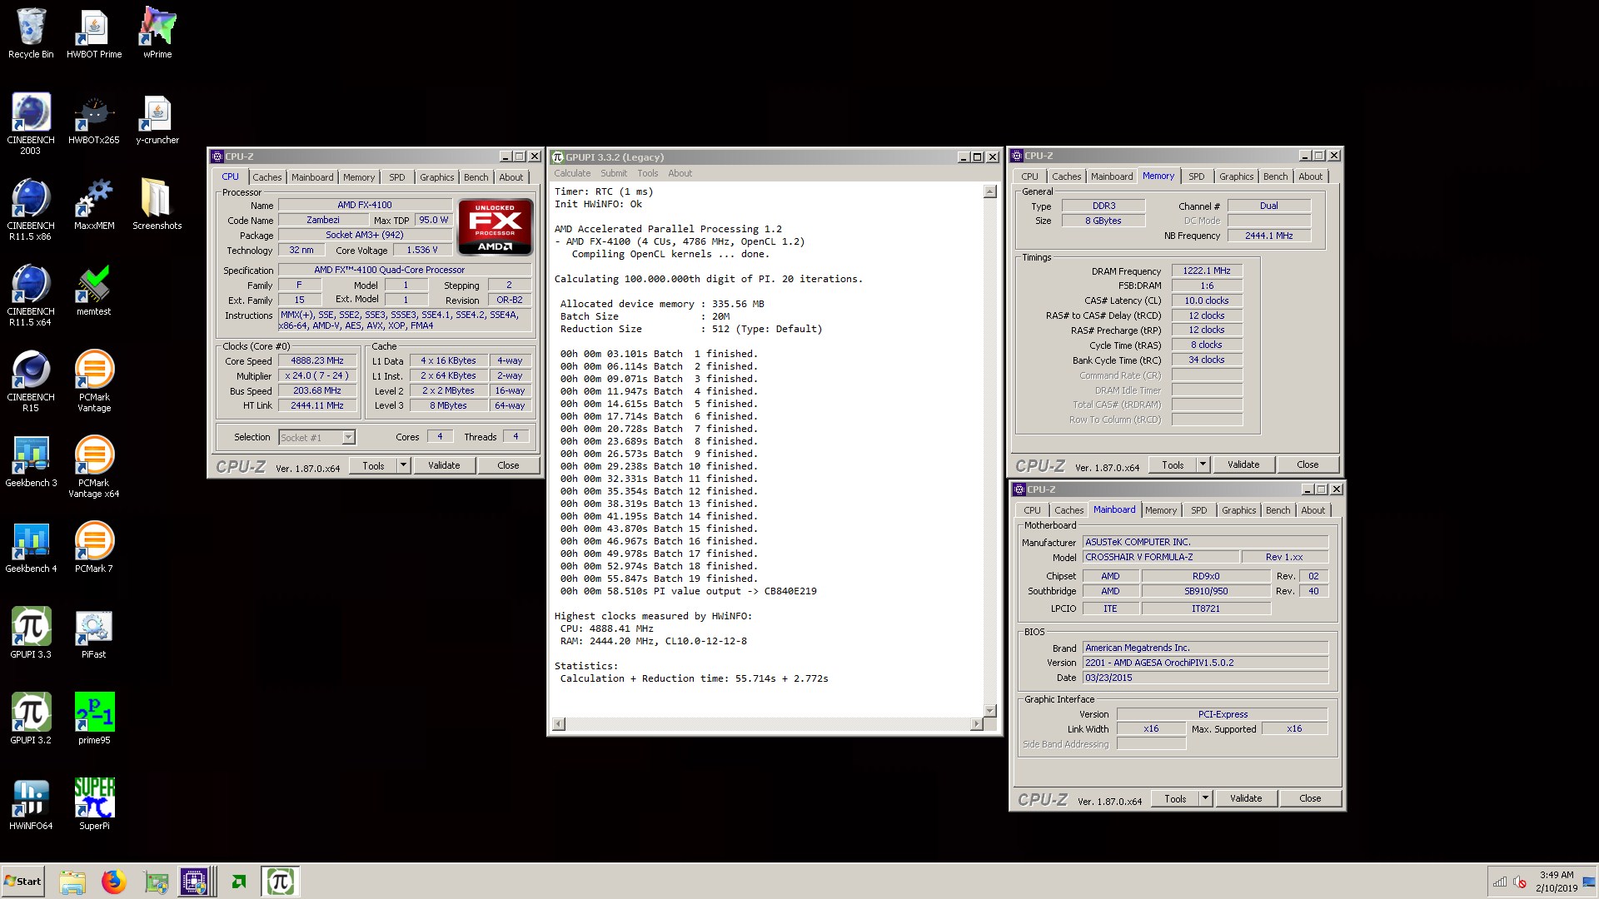The width and height of the screenshot is (1599, 899).
Task: Expand Tools arrow in Mainboard CPU-Z window
Action: pos(1206,798)
